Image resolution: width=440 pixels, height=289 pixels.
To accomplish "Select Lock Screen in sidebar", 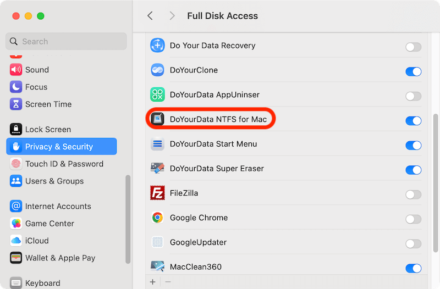I will click(48, 129).
